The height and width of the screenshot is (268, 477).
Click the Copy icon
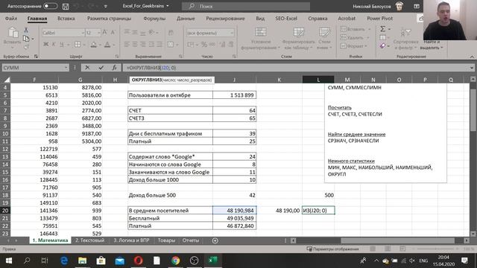26,39
